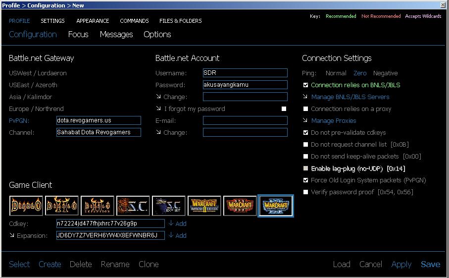Toggle Connection relies on BNLS/JBLS checkbox

(x=305, y=85)
